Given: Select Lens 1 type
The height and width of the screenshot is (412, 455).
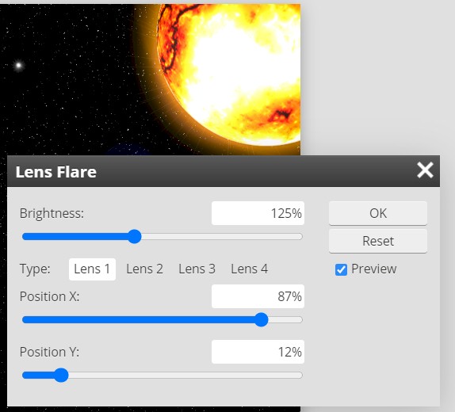Looking at the screenshot, I should point(92,269).
